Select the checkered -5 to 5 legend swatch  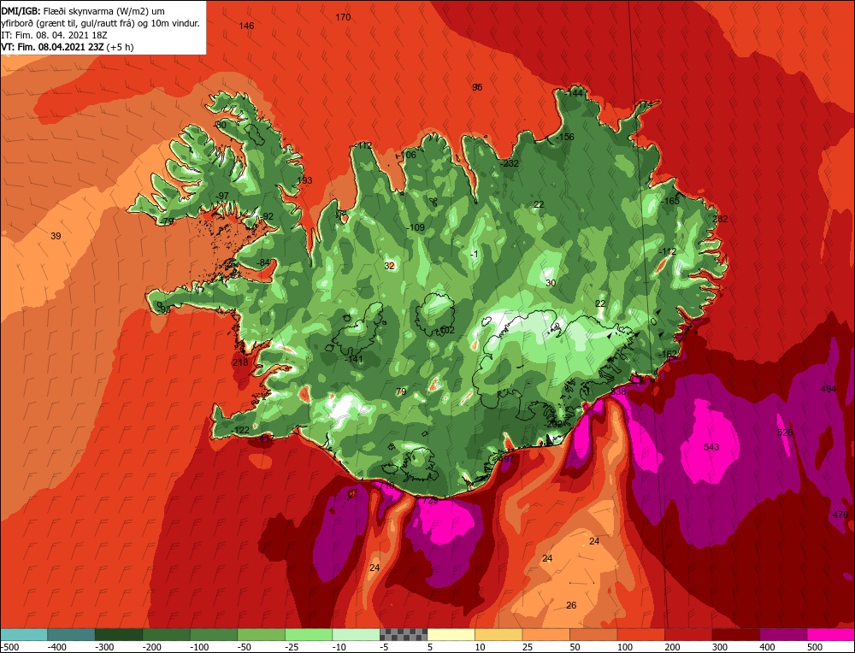[x=404, y=634]
